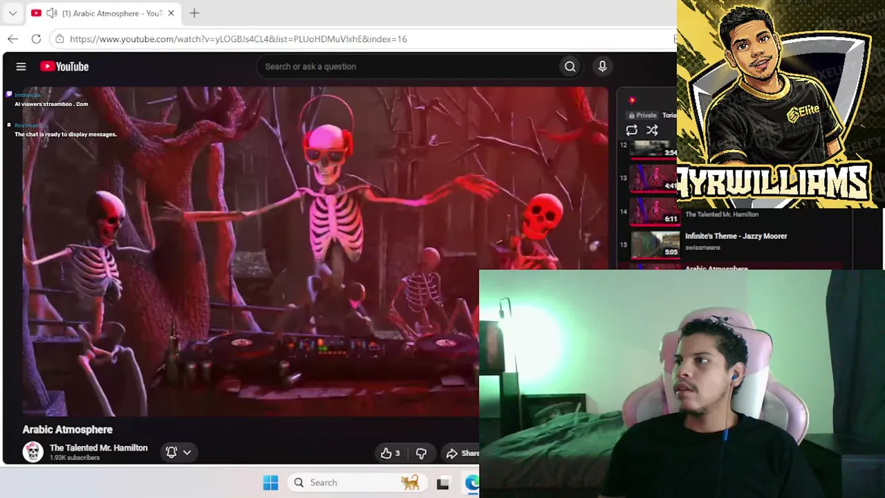Mute the tab using the speaker icon
The width and height of the screenshot is (885, 498).
pos(51,13)
